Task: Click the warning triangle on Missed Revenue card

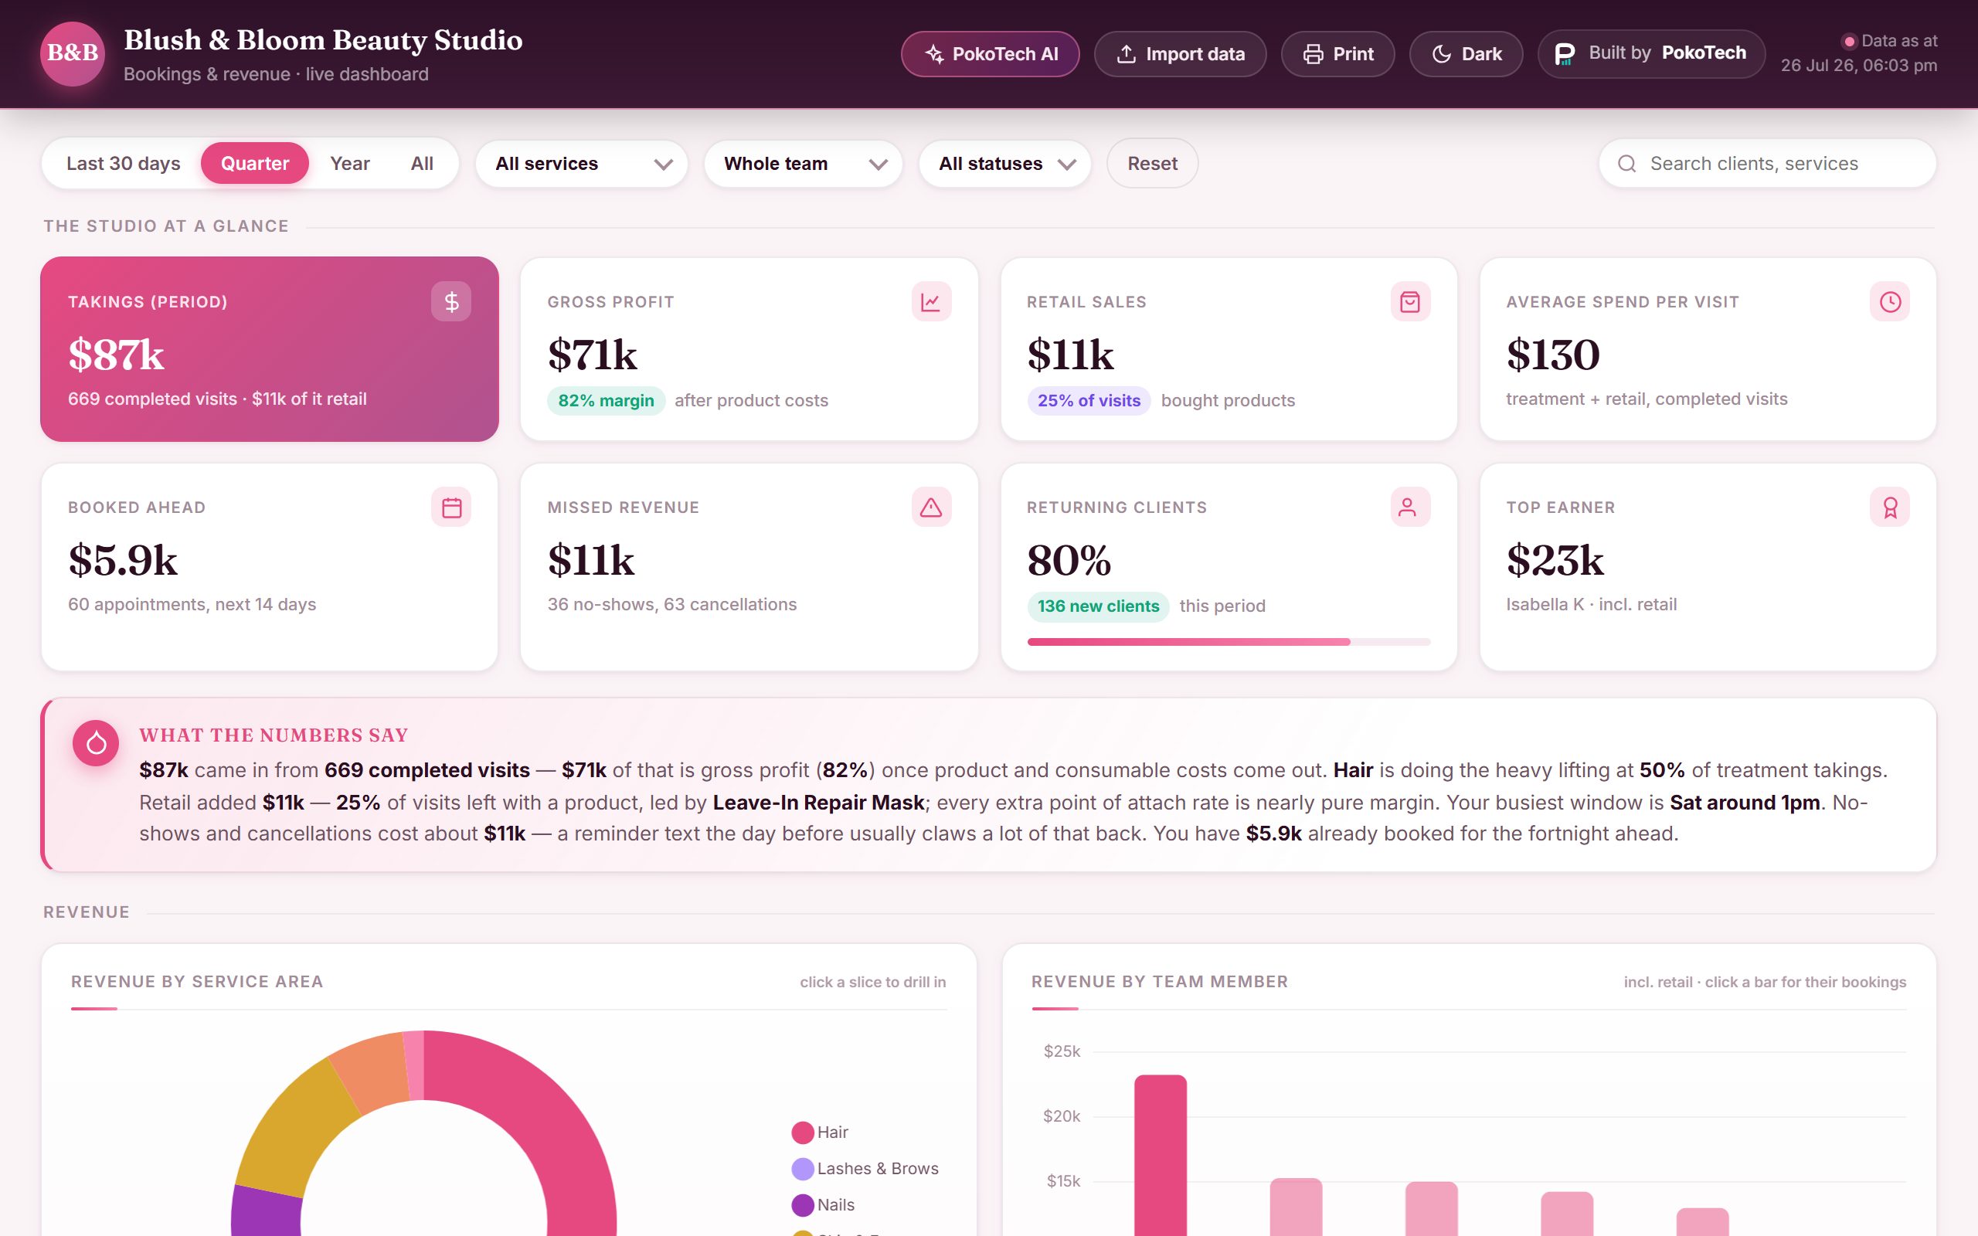Action: coord(931,507)
